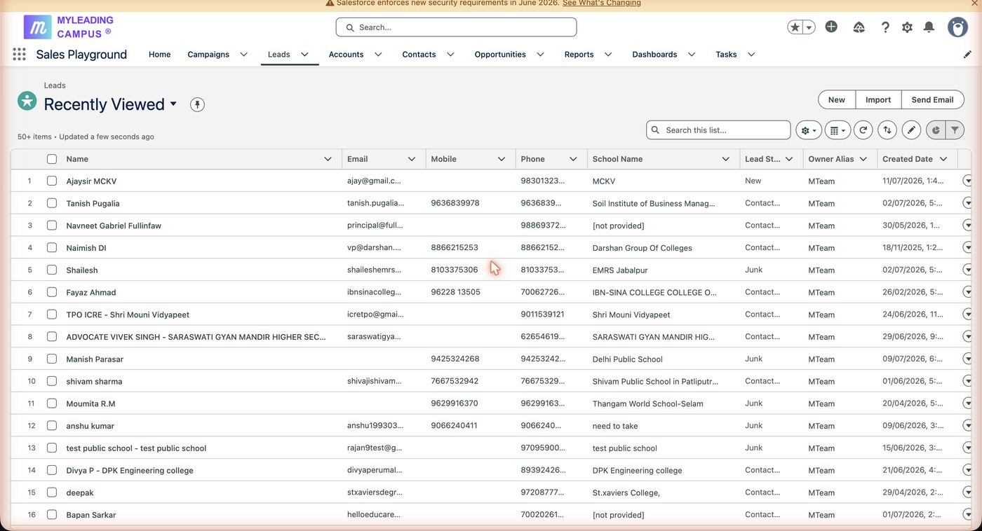The width and height of the screenshot is (982, 531).
Task: Click the New lead button
Action: 837,99
